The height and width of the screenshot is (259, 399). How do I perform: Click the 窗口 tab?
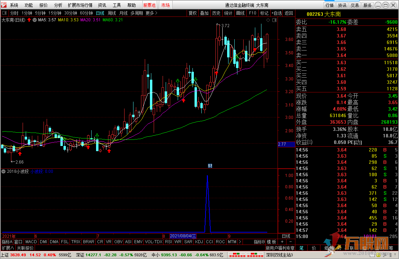tap(19, 242)
